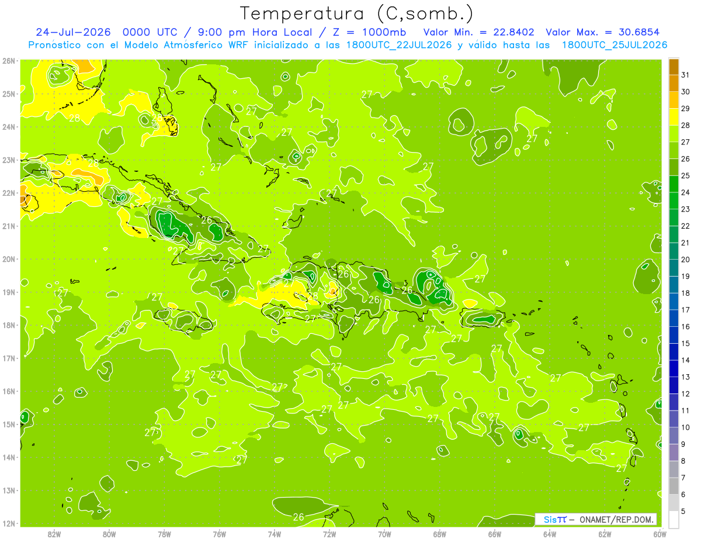This screenshot has height=542, width=701.
Task: Click the '14N' latitude label
Action: click(x=8, y=457)
